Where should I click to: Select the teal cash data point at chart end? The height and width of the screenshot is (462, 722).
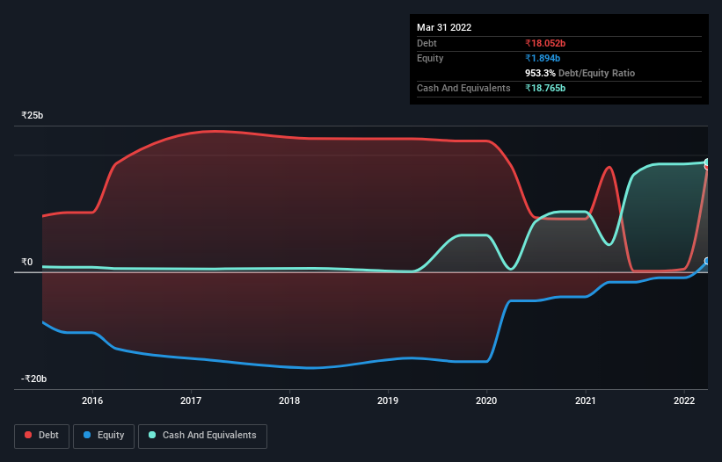click(x=707, y=162)
